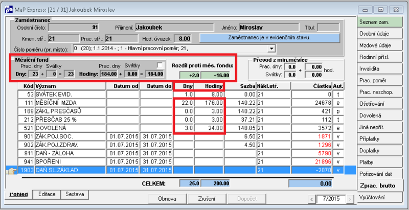The width and height of the screenshot is (409, 210).
Task: Switch to the Editace tab
Action: click(47, 194)
